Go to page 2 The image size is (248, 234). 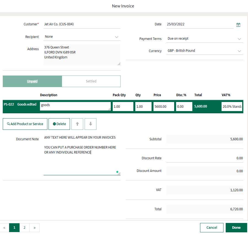point(25,228)
